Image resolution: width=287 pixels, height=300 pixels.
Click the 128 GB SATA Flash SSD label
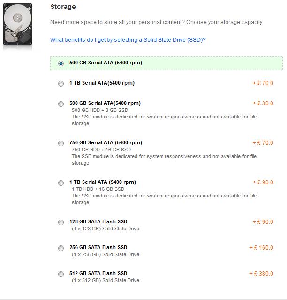(x=98, y=221)
